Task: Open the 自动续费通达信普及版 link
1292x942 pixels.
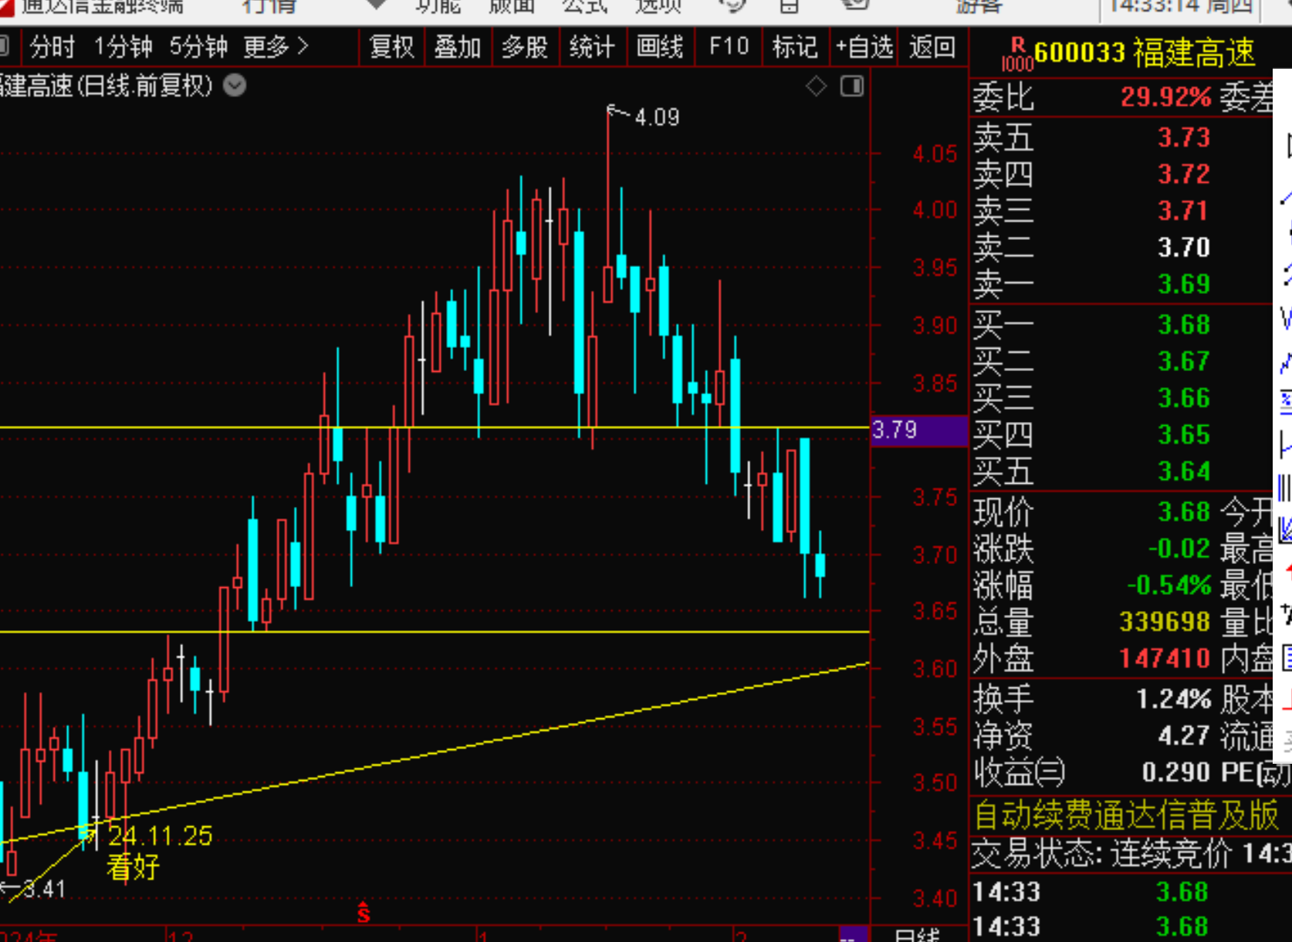Action: [1125, 815]
